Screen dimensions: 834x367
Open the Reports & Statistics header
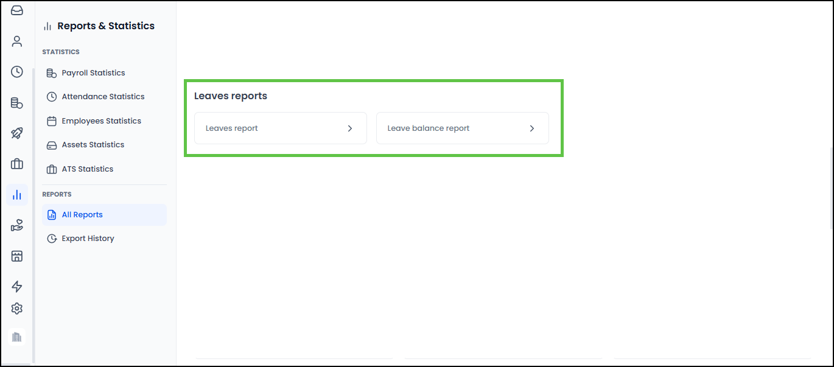(105, 26)
